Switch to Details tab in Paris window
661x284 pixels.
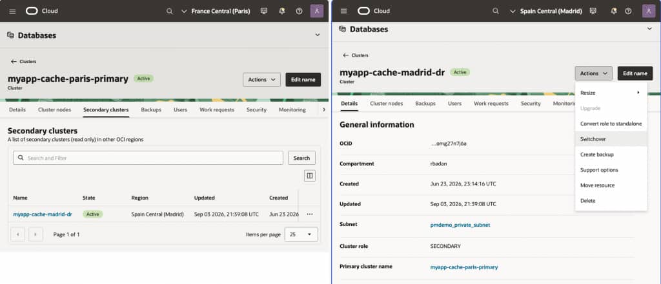point(17,110)
